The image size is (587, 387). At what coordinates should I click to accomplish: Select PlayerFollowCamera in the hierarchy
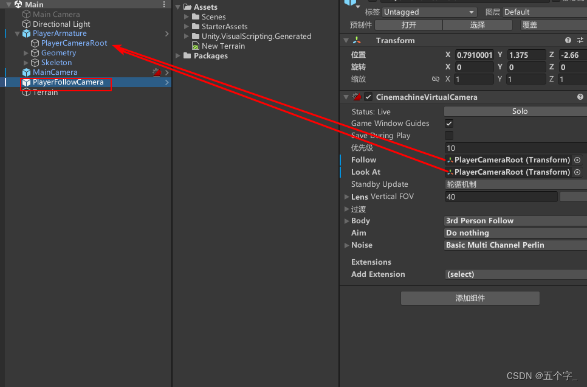point(68,82)
